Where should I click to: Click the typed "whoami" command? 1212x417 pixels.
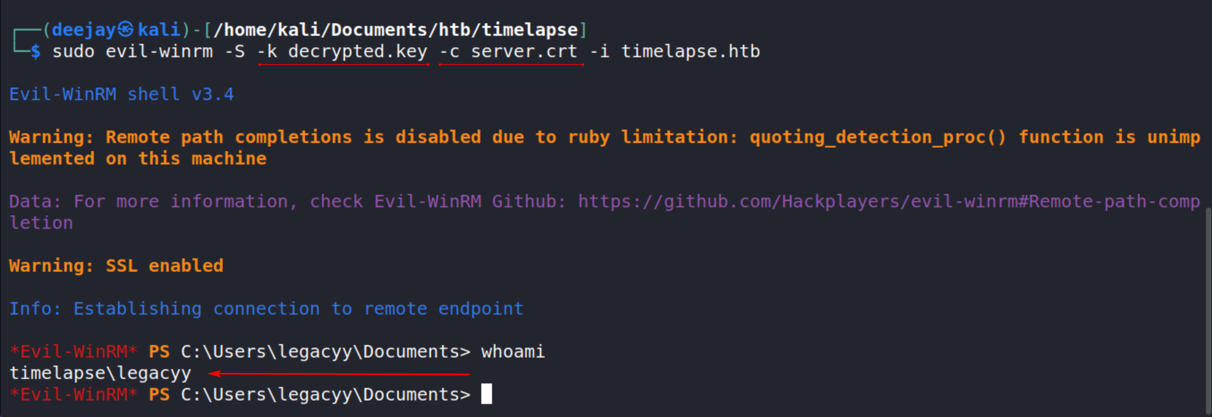point(513,351)
